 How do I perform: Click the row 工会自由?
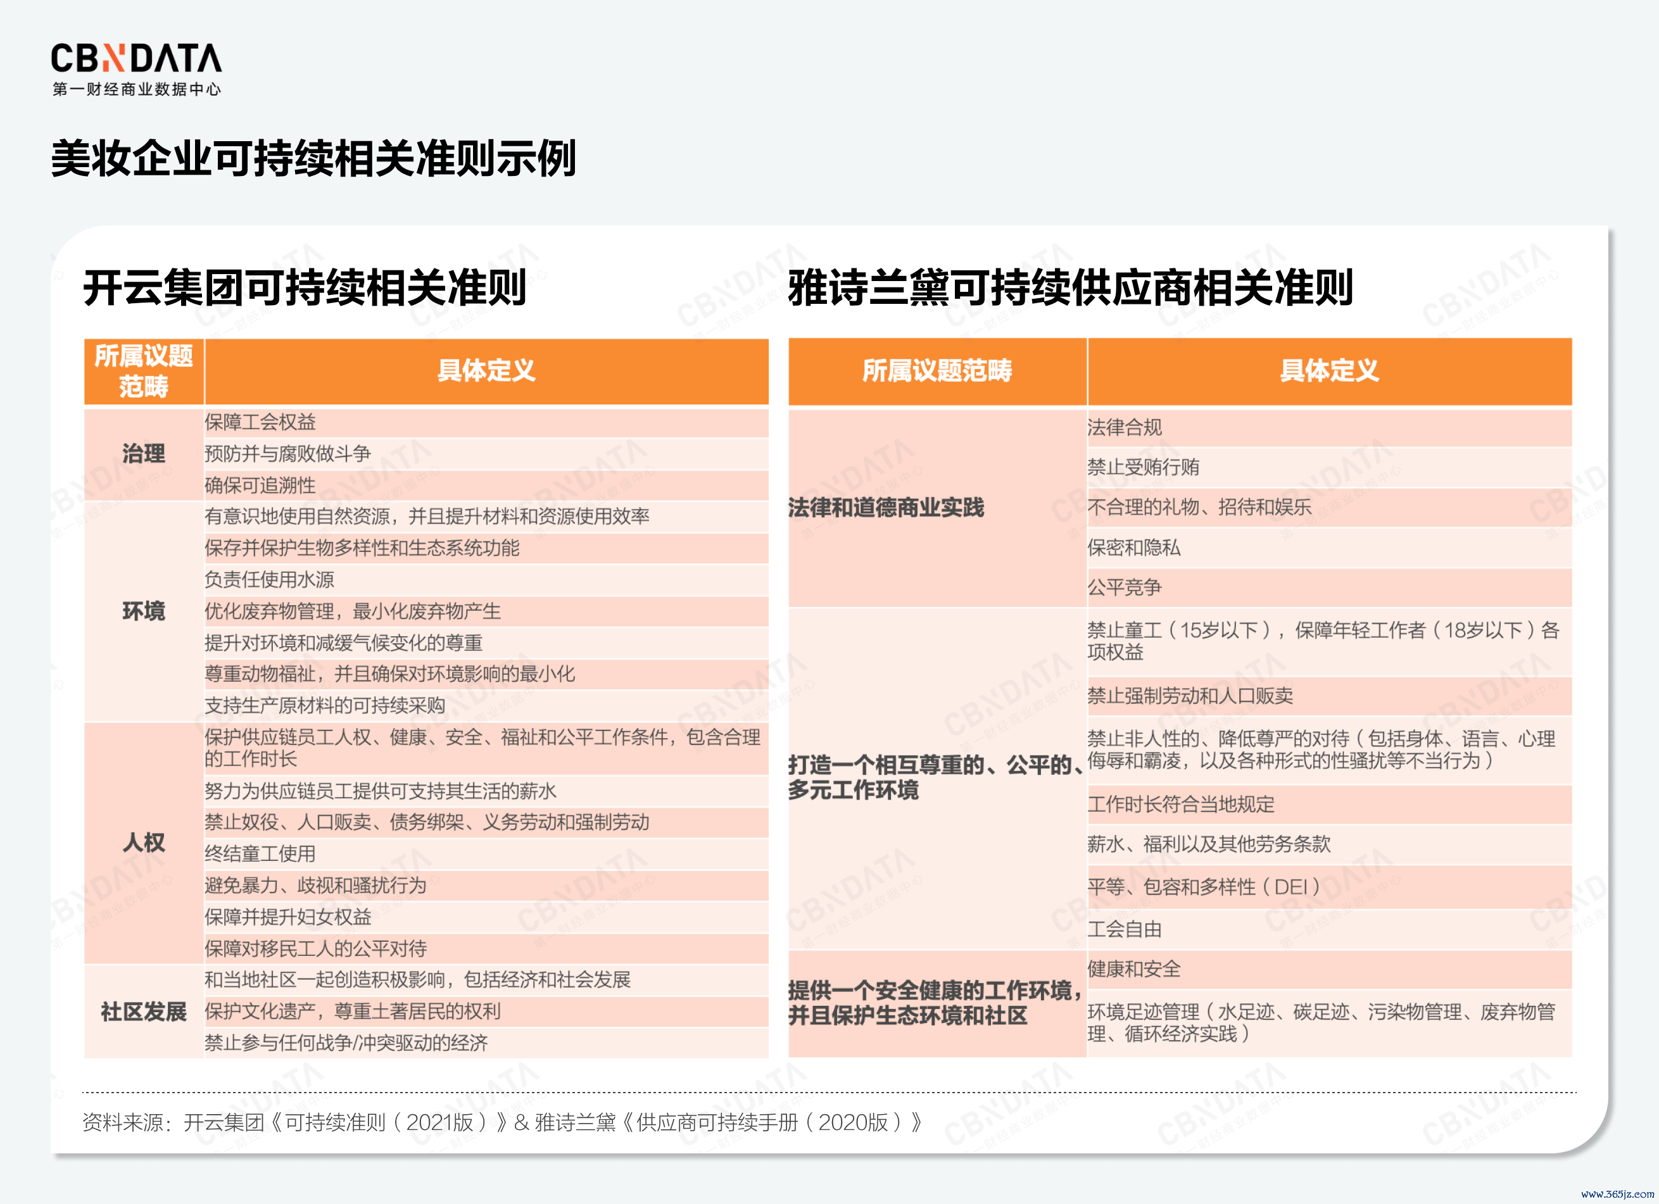coord(1125,930)
